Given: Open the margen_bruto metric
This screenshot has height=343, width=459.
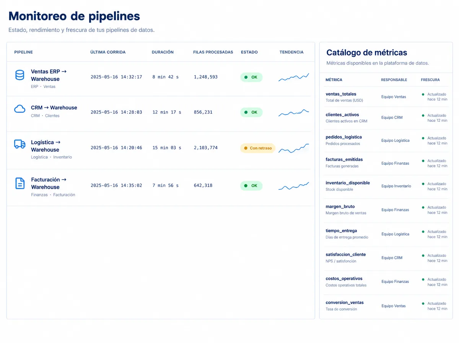Looking at the screenshot, I should [340, 207].
